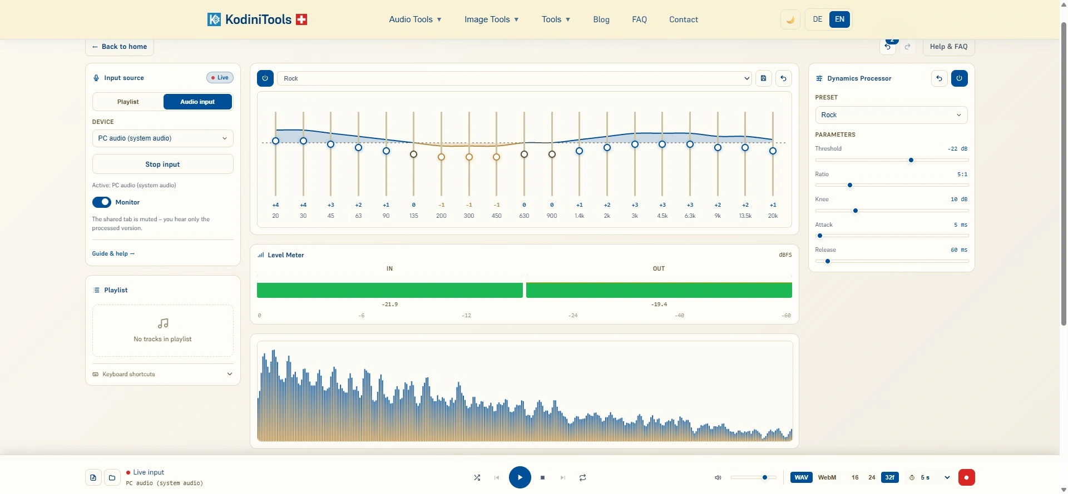Switch language to EN
This screenshot has height=494, width=1068.
tap(840, 19)
